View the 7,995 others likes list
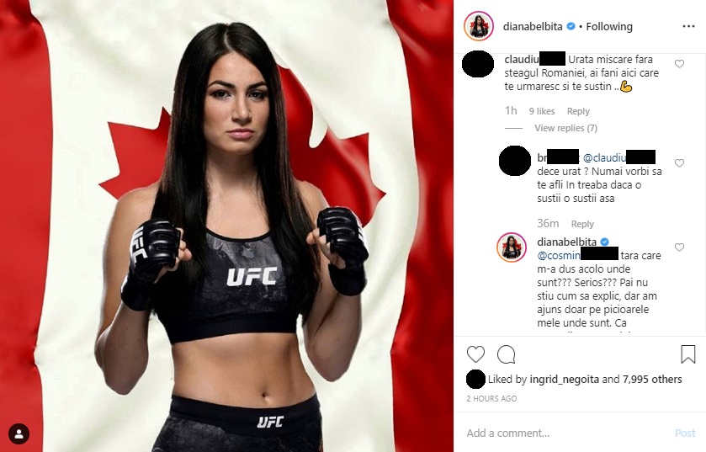The height and width of the screenshot is (452, 706). pos(652,380)
